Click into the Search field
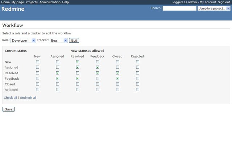The width and height of the screenshot is (232, 151). (179, 8)
